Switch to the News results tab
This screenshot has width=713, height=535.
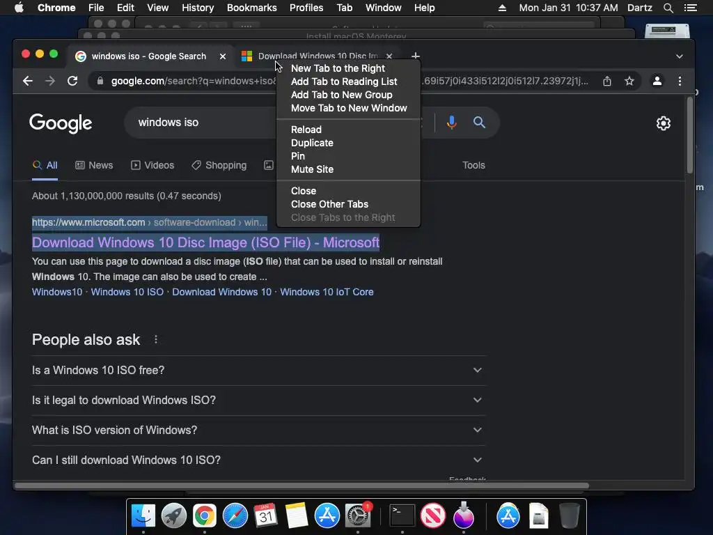click(94, 165)
